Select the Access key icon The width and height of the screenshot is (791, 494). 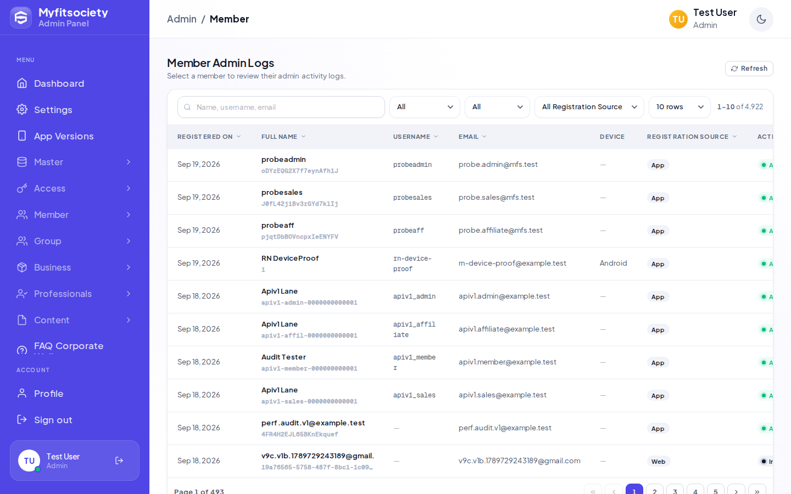click(x=22, y=188)
